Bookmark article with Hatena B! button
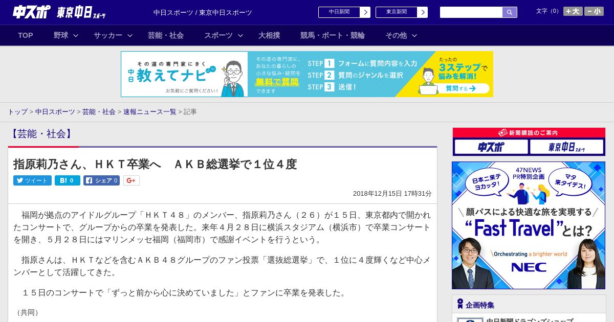Viewport: 614px width, 322px height. point(68,180)
